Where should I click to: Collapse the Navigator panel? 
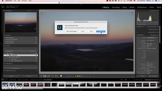click(x=4, y=11)
